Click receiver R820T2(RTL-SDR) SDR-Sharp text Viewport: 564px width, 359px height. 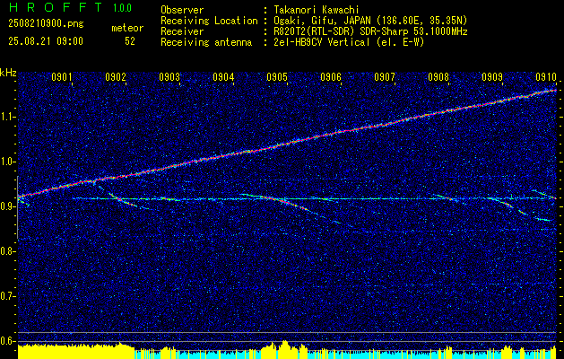coord(369,31)
